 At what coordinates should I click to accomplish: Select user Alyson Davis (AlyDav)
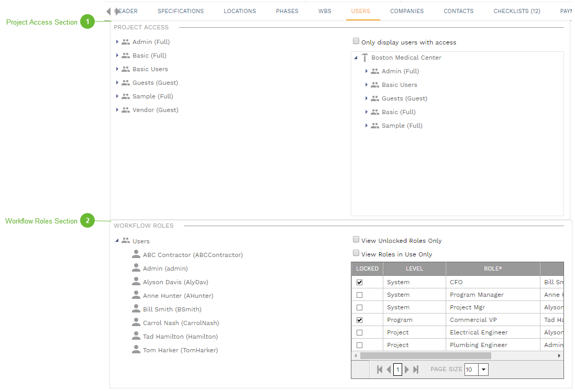coord(175,282)
